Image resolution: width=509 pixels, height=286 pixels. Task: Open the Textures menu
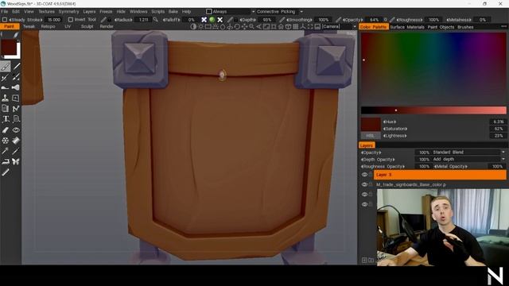pyautogui.click(x=46, y=12)
